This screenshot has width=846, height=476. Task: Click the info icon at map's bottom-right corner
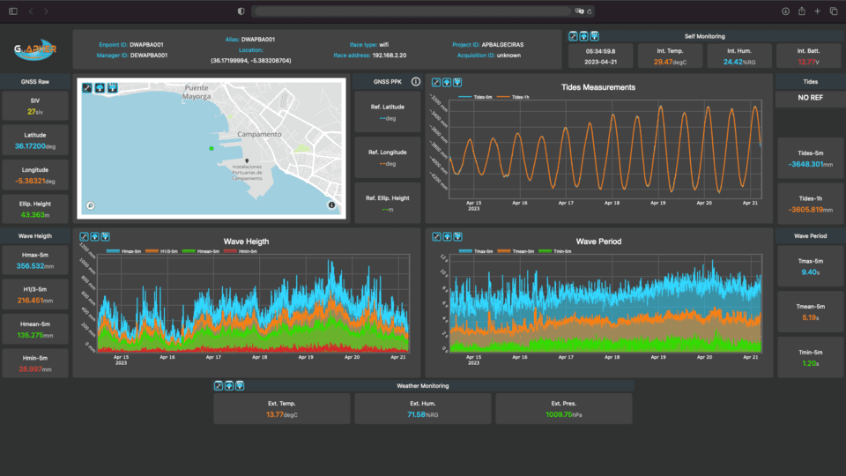(332, 205)
